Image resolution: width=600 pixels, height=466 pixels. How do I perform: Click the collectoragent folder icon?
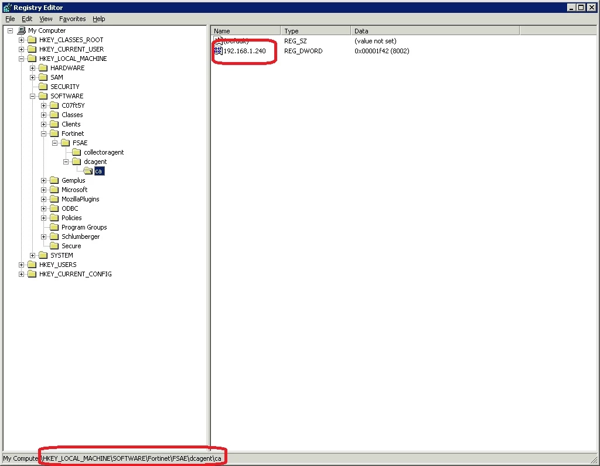pyautogui.click(x=77, y=152)
